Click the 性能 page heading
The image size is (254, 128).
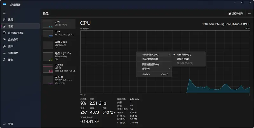pos(46,13)
